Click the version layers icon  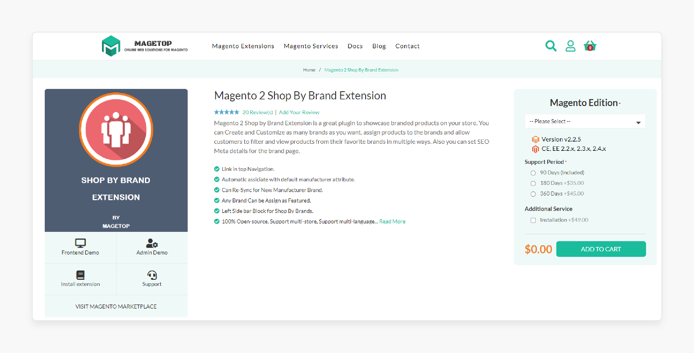click(535, 139)
